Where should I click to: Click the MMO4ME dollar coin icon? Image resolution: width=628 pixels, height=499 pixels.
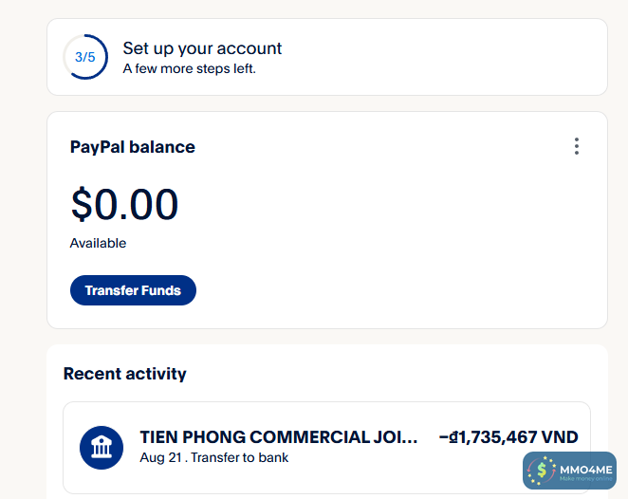pos(543,469)
